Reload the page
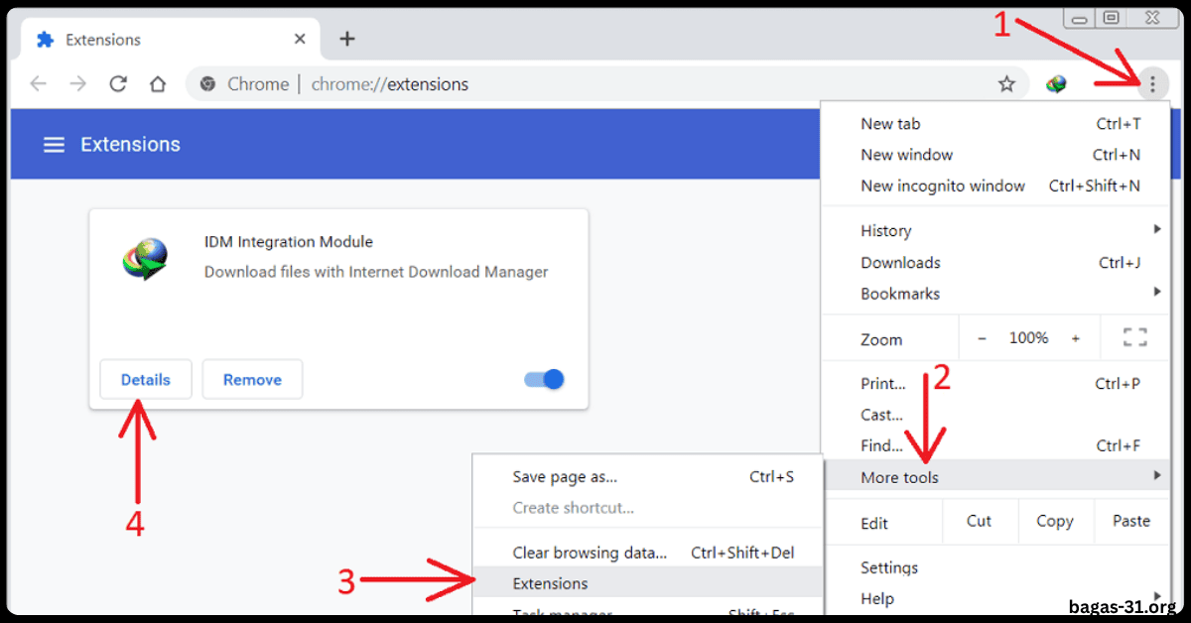1191x623 pixels. (x=118, y=84)
